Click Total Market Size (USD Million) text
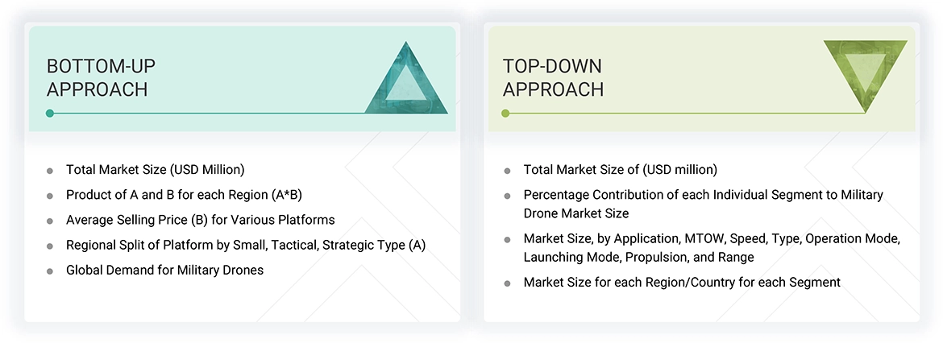This screenshot has height=343, width=943. point(155,170)
